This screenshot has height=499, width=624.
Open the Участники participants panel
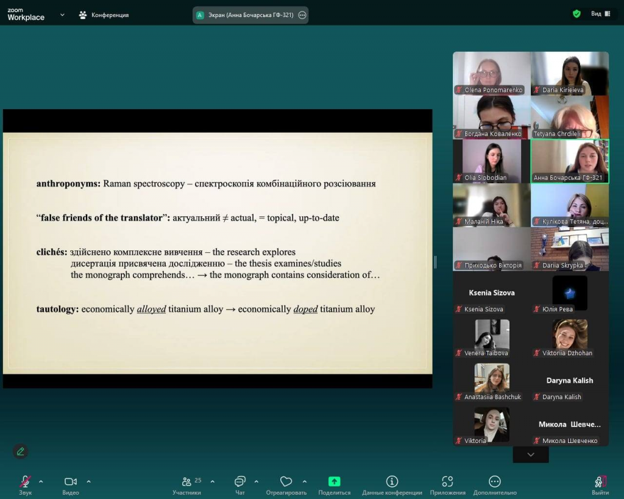click(186, 482)
